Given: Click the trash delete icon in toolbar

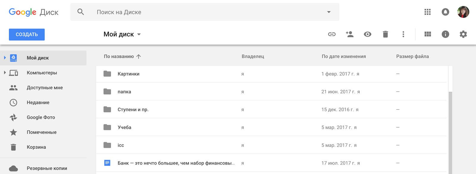Looking at the screenshot, I should click(385, 34).
